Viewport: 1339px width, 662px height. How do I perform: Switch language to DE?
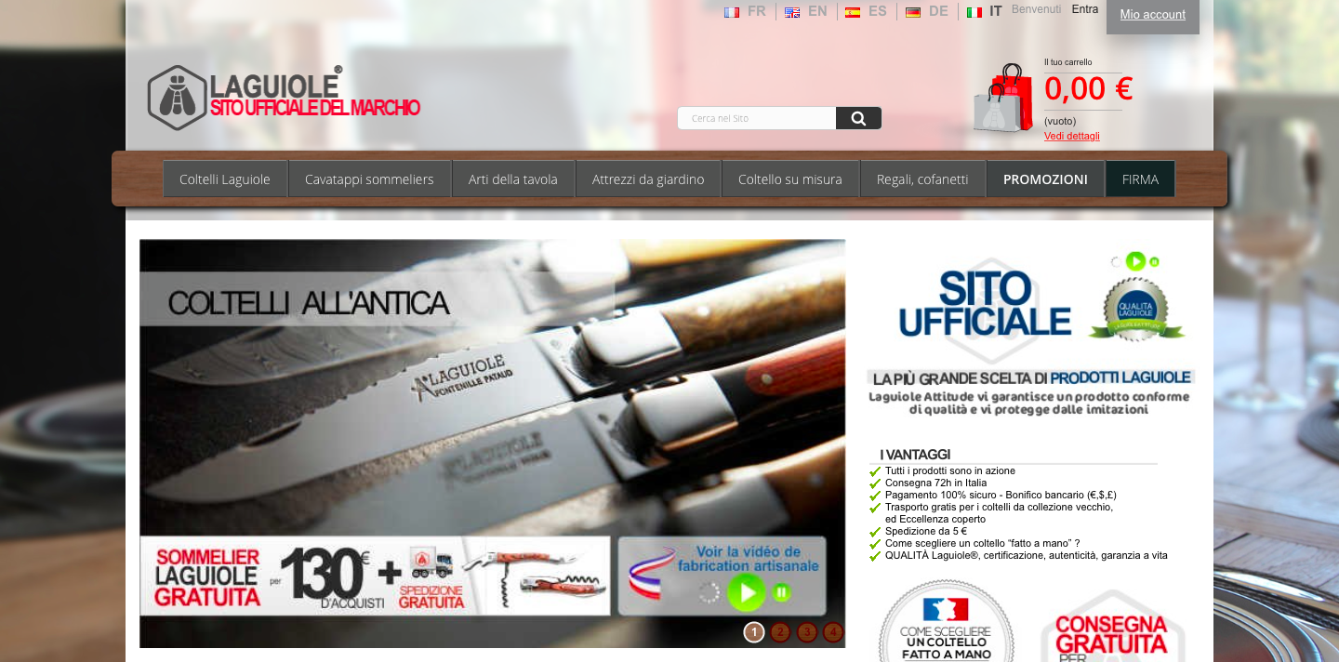coord(938,11)
